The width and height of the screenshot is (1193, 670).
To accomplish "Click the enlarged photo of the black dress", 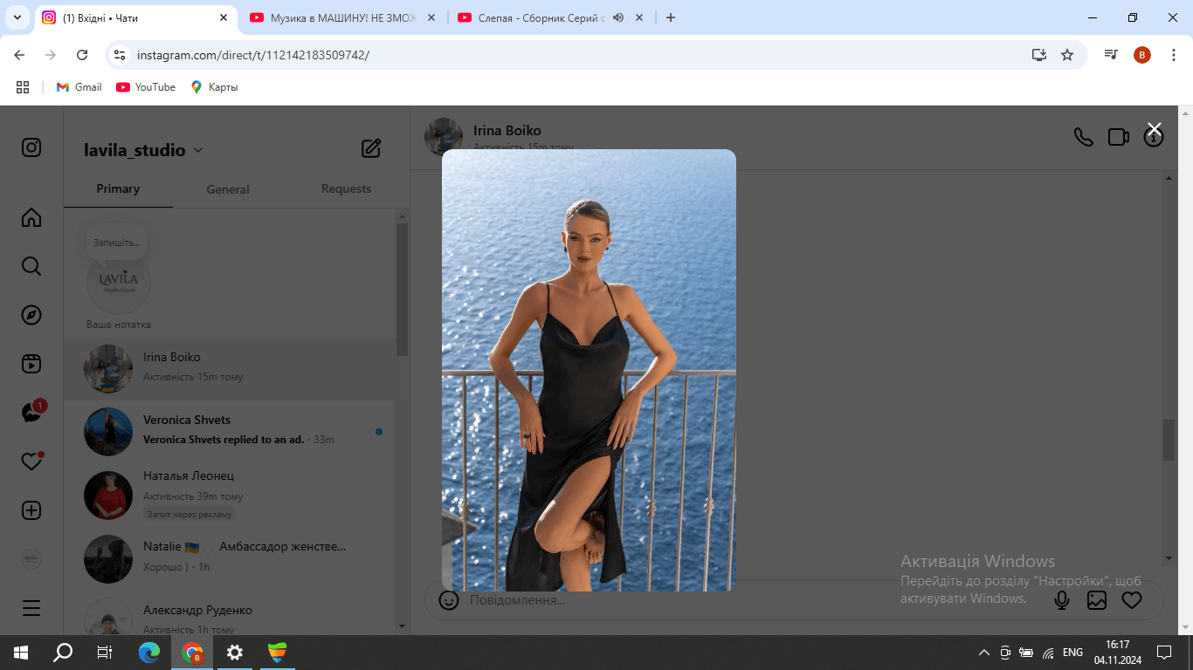I will point(589,370).
